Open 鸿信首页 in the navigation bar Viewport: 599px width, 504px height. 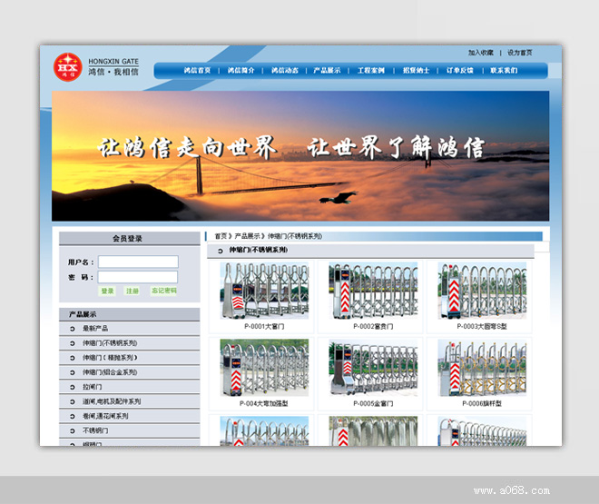tap(197, 70)
